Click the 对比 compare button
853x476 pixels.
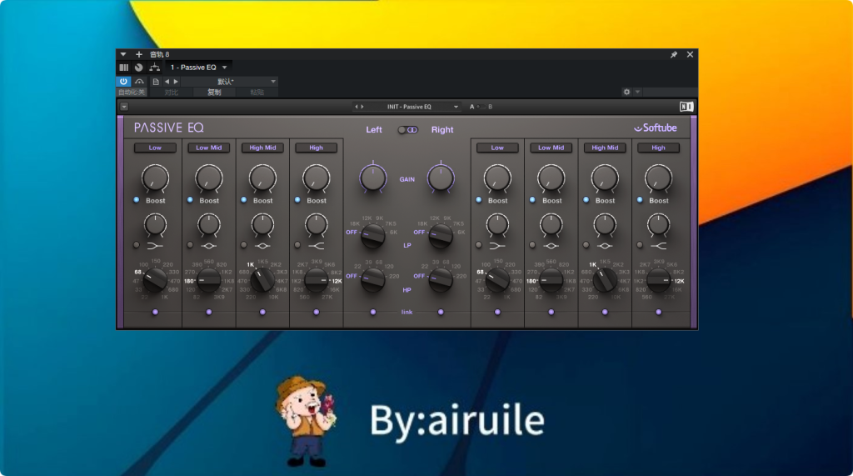click(x=172, y=92)
